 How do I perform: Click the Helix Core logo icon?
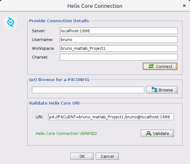(x=11, y=22)
